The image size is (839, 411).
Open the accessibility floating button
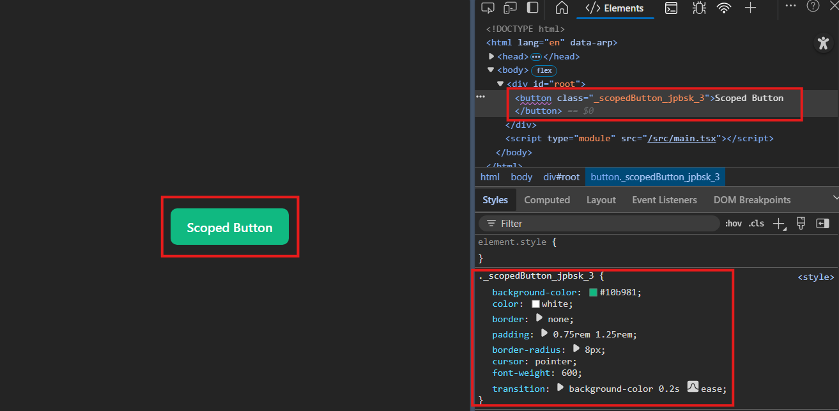click(823, 43)
